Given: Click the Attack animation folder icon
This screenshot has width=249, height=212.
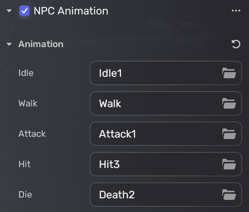Looking at the screenshot, I should coord(229,134).
